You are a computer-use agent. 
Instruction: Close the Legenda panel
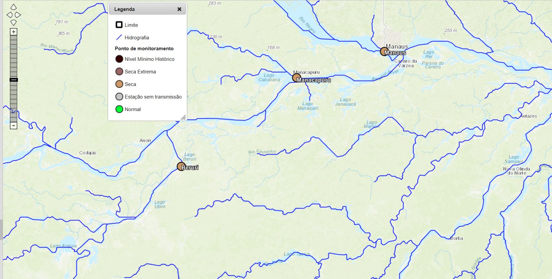click(179, 9)
